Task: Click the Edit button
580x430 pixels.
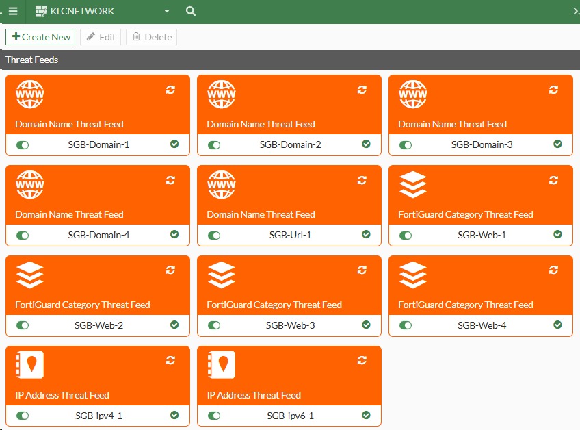Action: click(x=101, y=37)
